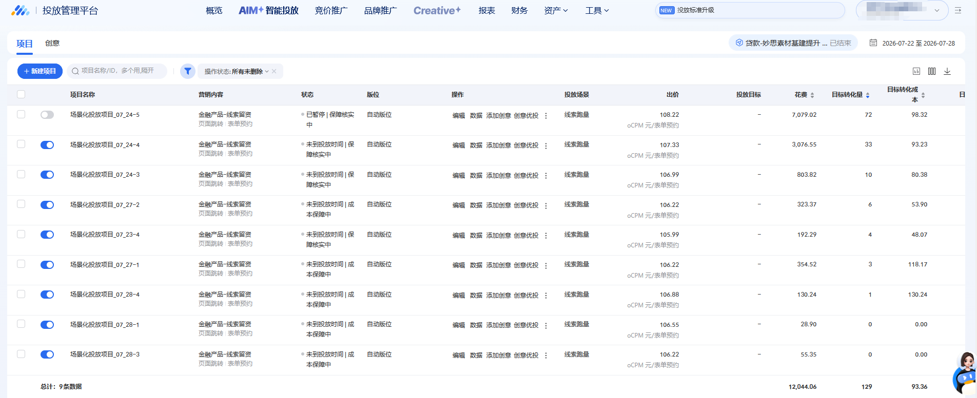This screenshot has height=398, width=977.
Task: Open more actions for 场景化投放项目_07_24-5
Action: 546,116
